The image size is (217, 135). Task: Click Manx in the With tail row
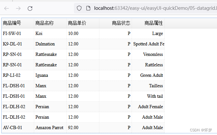pos(51,96)
